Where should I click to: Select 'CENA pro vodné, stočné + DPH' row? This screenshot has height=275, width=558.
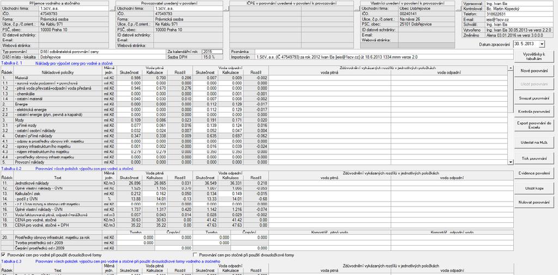pos(58,225)
